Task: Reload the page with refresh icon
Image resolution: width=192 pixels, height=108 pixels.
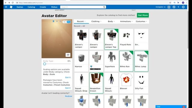Action: click(x=13, y=3)
